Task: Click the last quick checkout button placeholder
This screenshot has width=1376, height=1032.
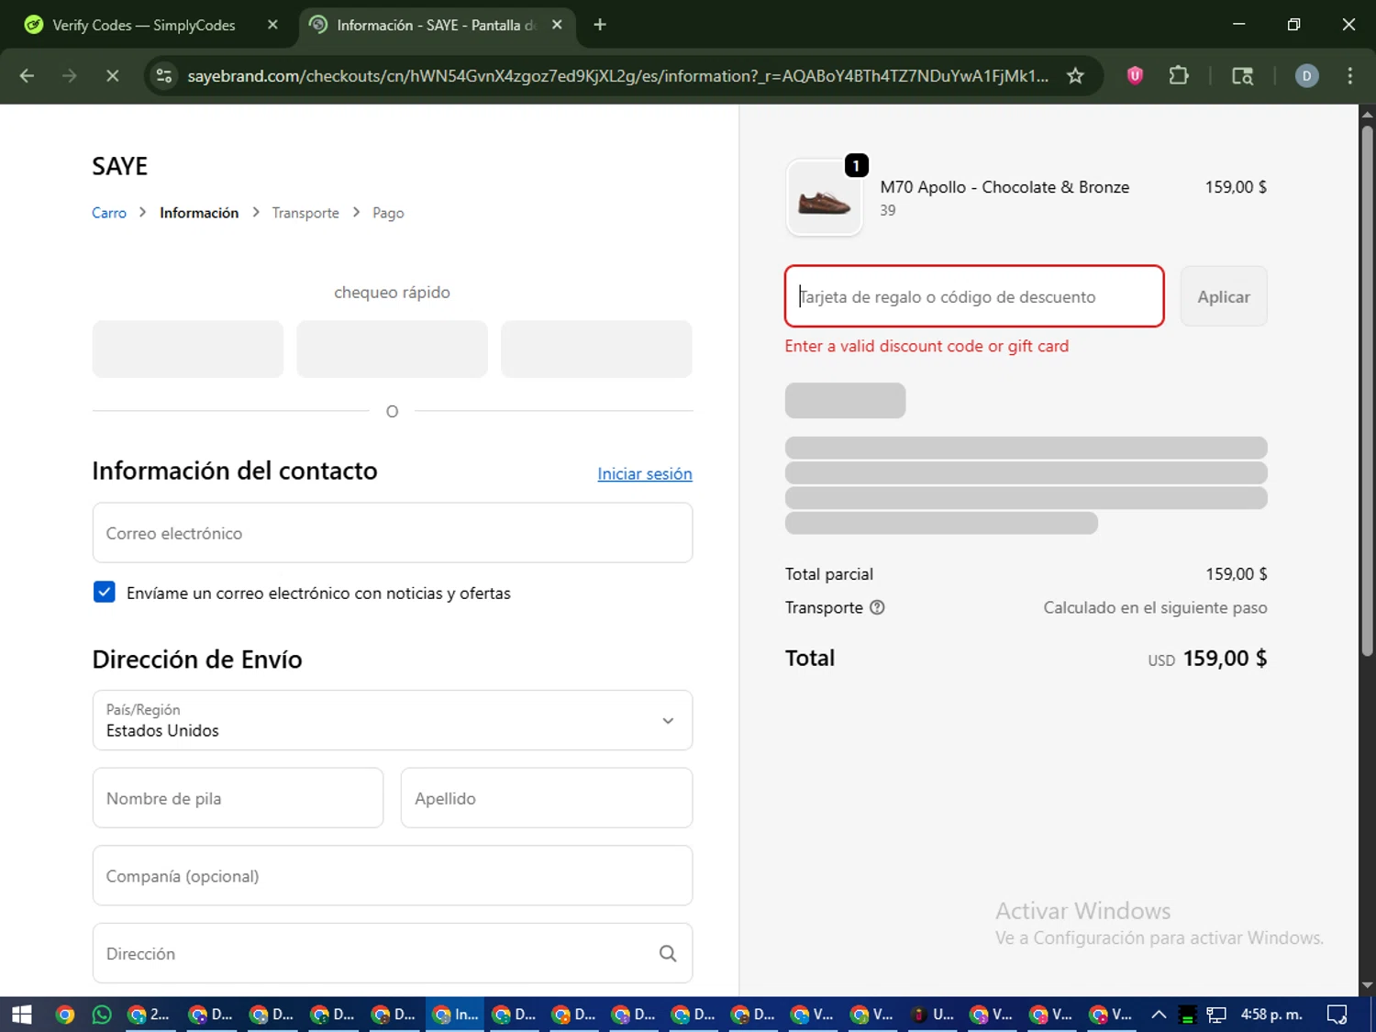Action: pyautogui.click(x=596, y=349)
